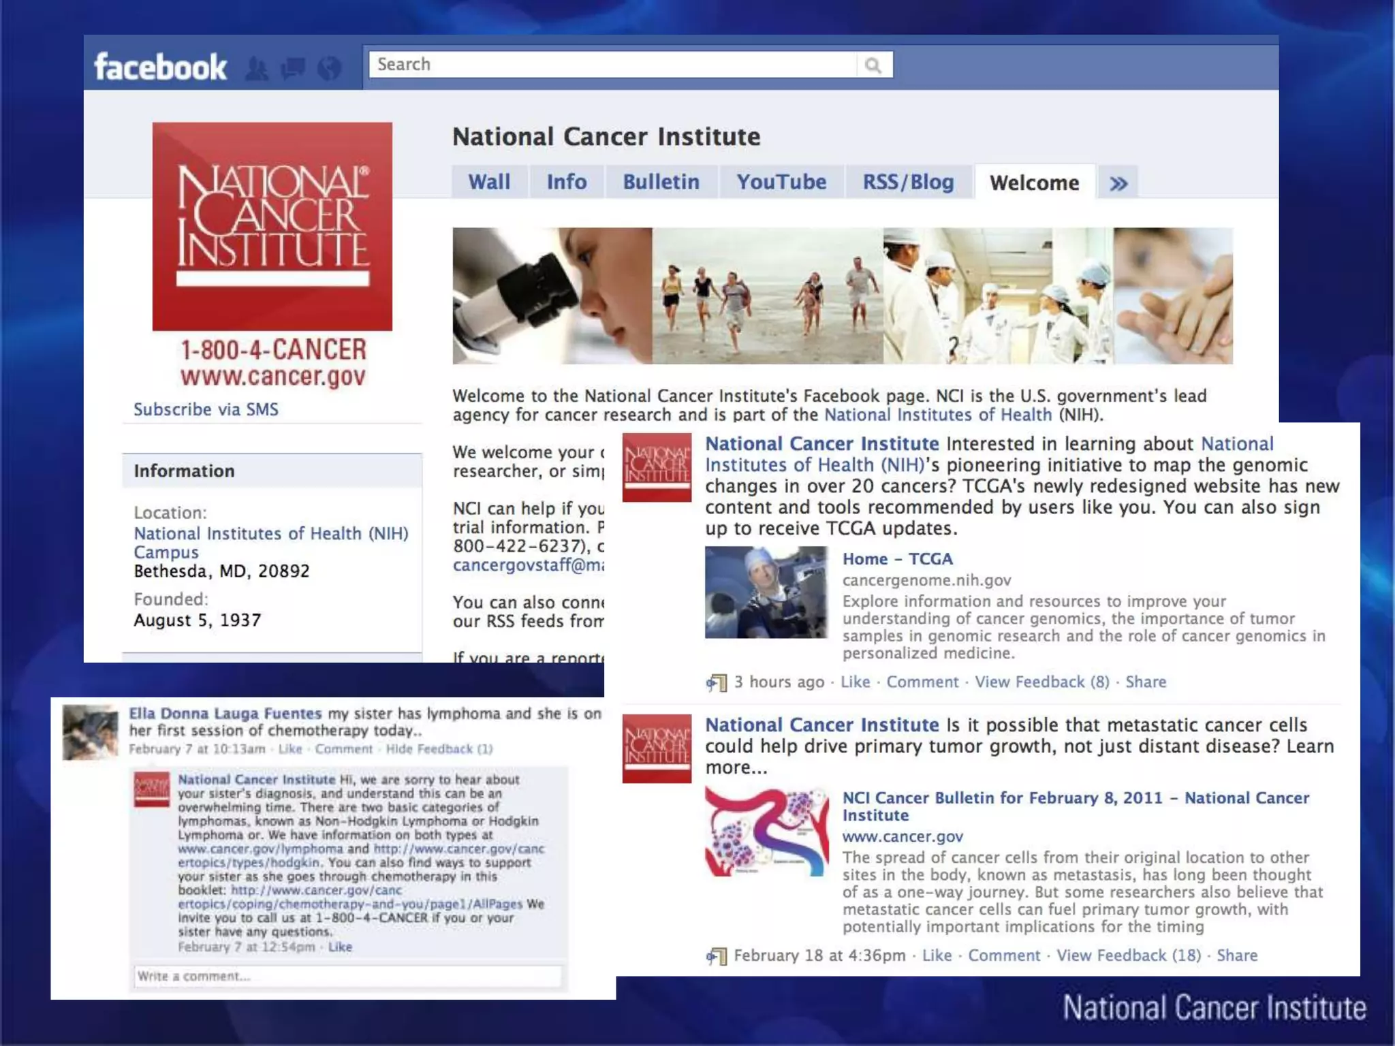Click Ella Donna Lauga Fuentes profile picture
Viewport: 1395px width, 1046px height.
[x=90, y=732]
